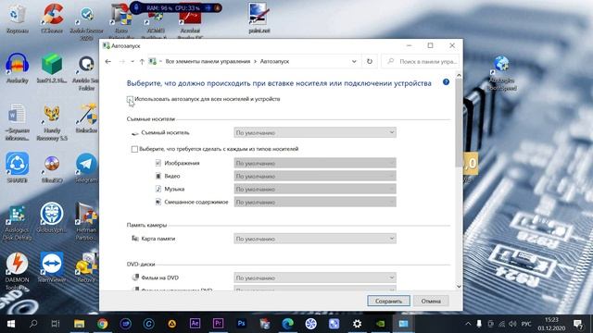Click the vertical scrollbar down arrow
The height and width of the screenshot is (333, 593).
click(x=459, y=287)
